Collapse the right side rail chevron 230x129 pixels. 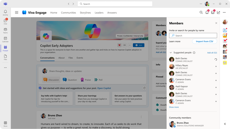pyautogui.click(x=225, y=124)
